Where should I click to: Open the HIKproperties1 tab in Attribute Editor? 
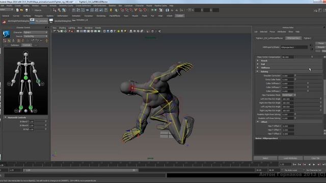pos(293,38)
